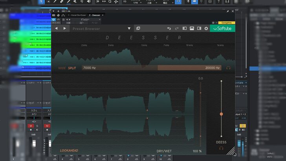Toggle headphone listen beside the frequency band
Image resolution: width=286 pixels, height=161 pixels.
point(228,68)
